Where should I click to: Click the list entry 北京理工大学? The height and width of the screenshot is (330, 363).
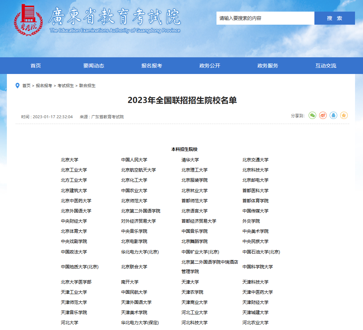click(194, 170)
